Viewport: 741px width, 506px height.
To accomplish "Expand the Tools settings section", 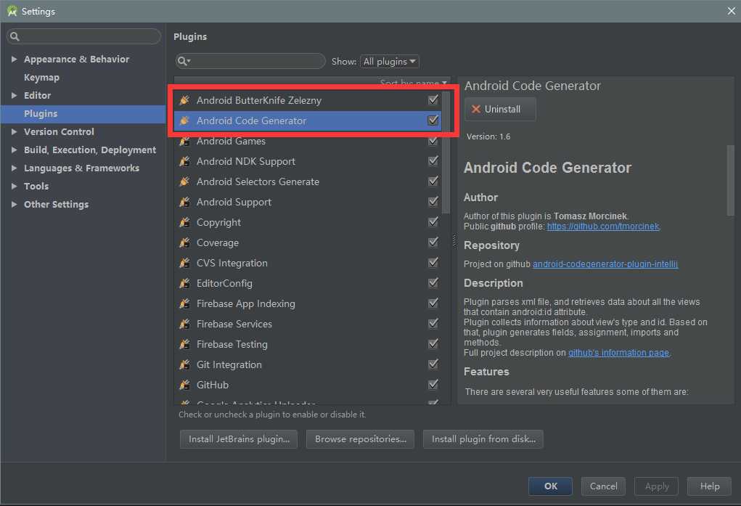I will pos(14,187).
